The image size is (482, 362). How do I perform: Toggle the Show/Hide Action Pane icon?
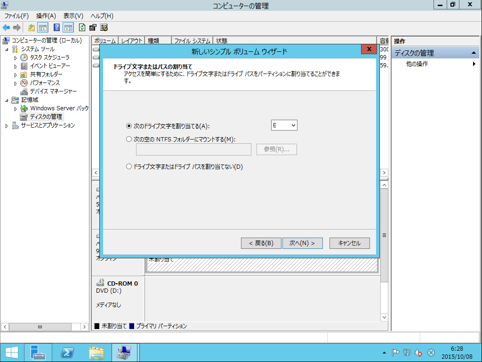pyautogui.click(x=68, y=28)
